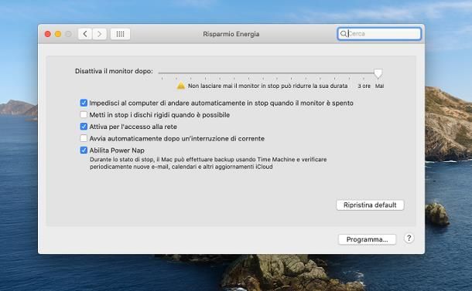Viewport: 472px width, 291px height.
Task: Go back with the left chevron button
Action: 85,34
